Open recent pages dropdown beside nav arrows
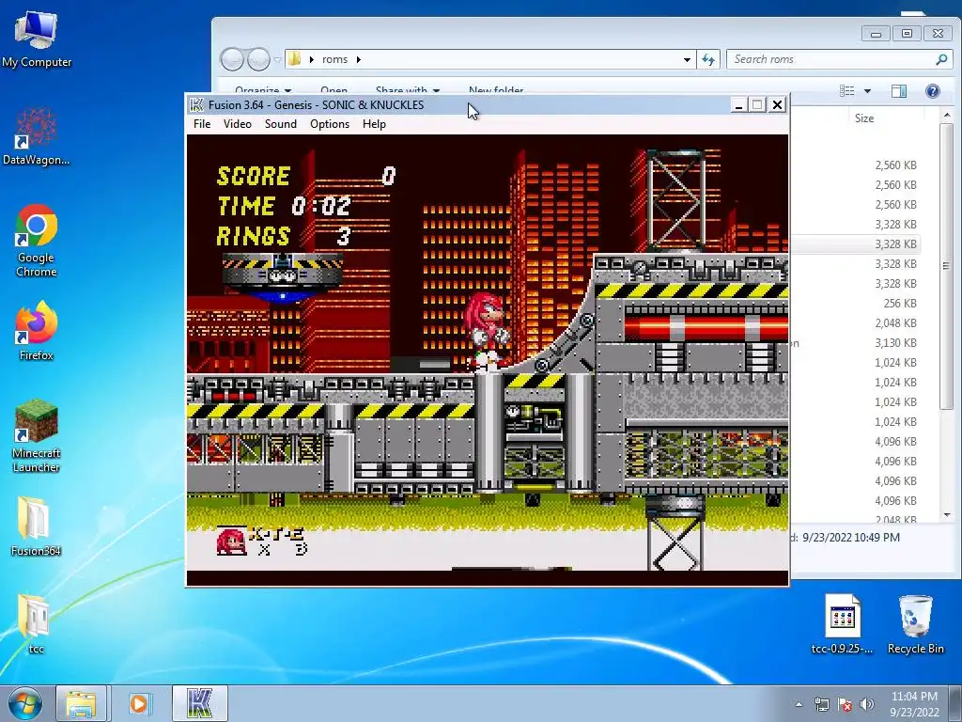 277,59
